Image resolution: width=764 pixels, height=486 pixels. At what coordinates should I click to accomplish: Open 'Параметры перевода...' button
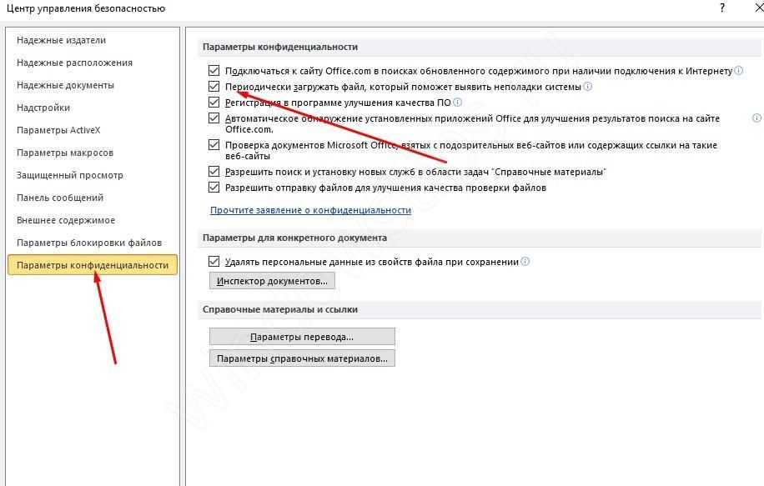301,337
